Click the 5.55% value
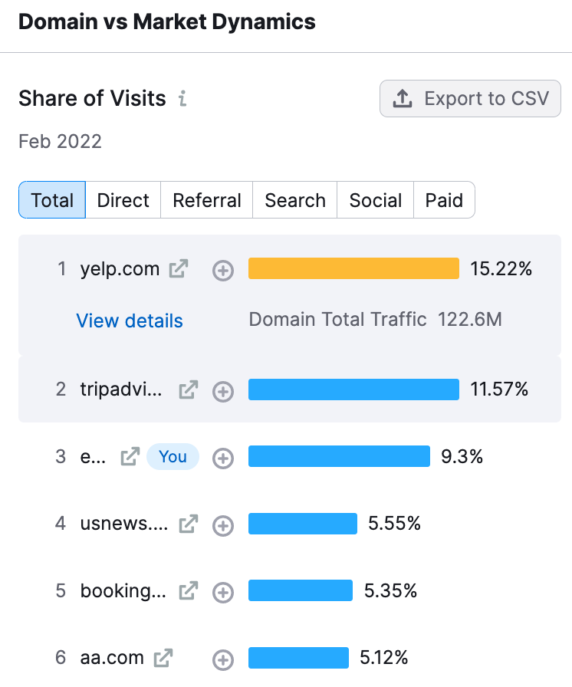The image size is (572, 687). coord(394,523)
